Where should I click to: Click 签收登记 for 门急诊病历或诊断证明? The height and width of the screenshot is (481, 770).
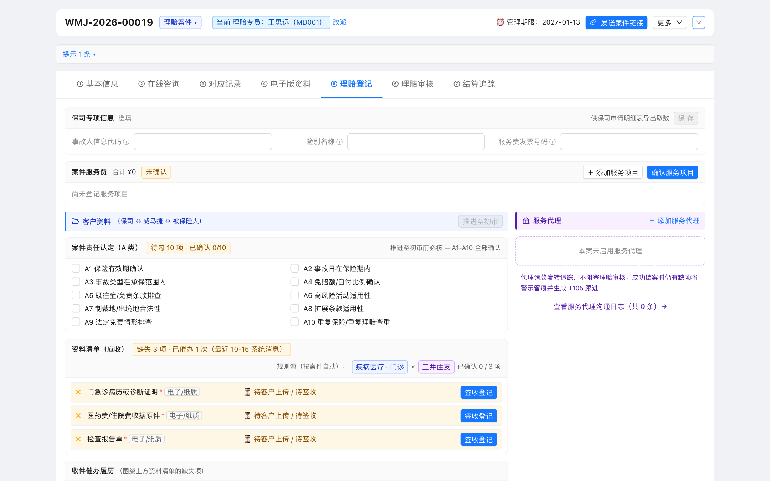479,393
